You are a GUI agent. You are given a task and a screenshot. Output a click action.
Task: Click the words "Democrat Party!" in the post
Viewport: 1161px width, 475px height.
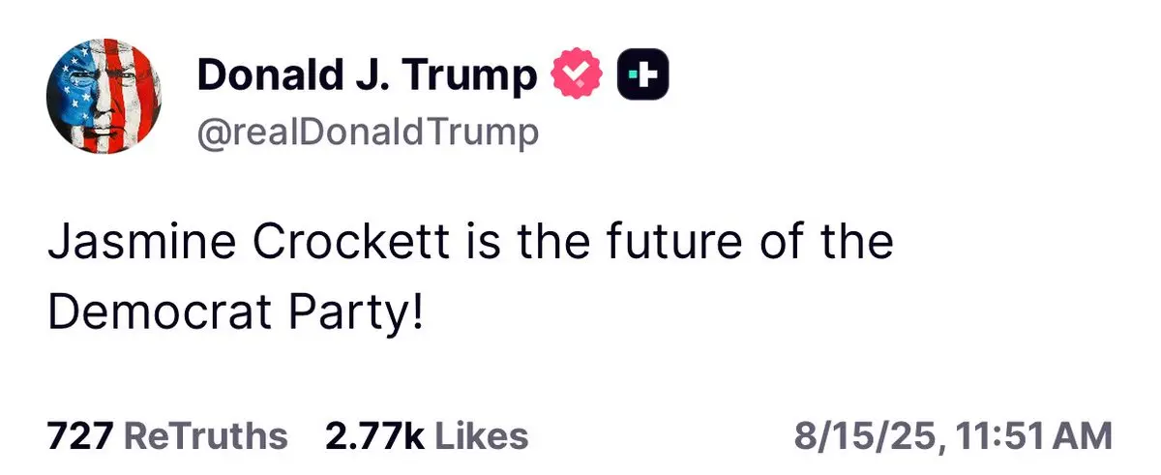click(236, 312)
